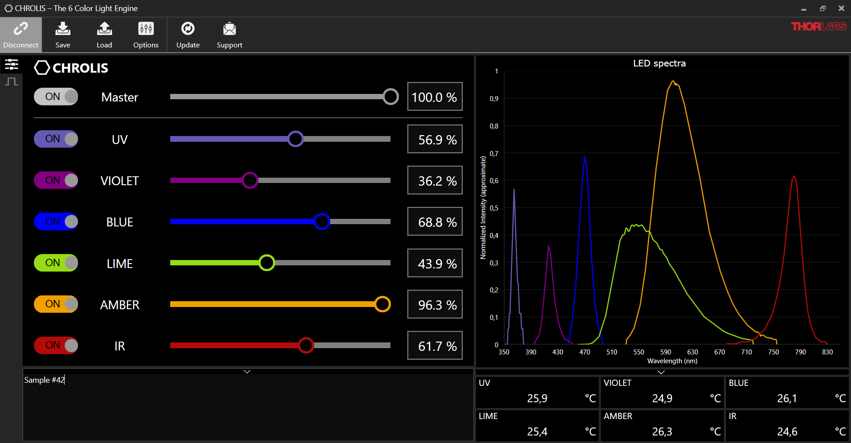
Task: Toggle the IR LED switch
Action: coord(56,346)
